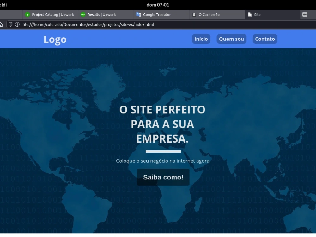Click the home button icon

[x=1, y=24]
